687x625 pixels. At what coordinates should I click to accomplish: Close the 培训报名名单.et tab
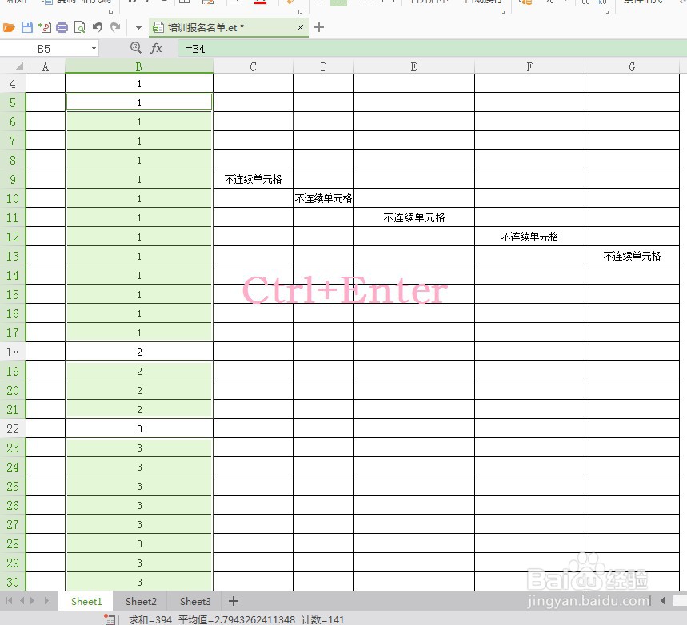pos(300,28)
